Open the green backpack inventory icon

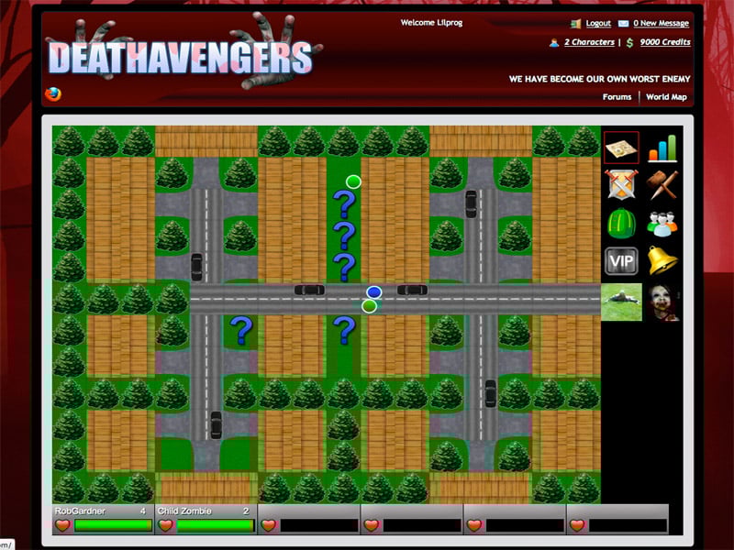621,223
